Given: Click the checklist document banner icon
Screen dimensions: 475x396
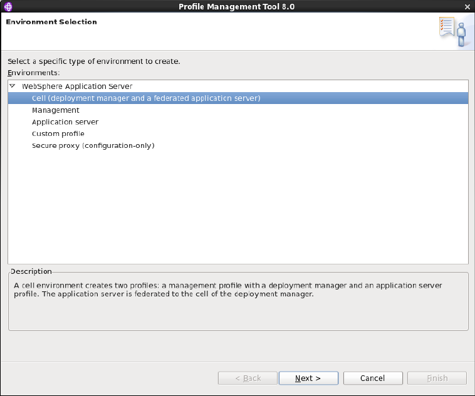Looking at the screenshot, I should pyautogui.click(x=447, y=27).
